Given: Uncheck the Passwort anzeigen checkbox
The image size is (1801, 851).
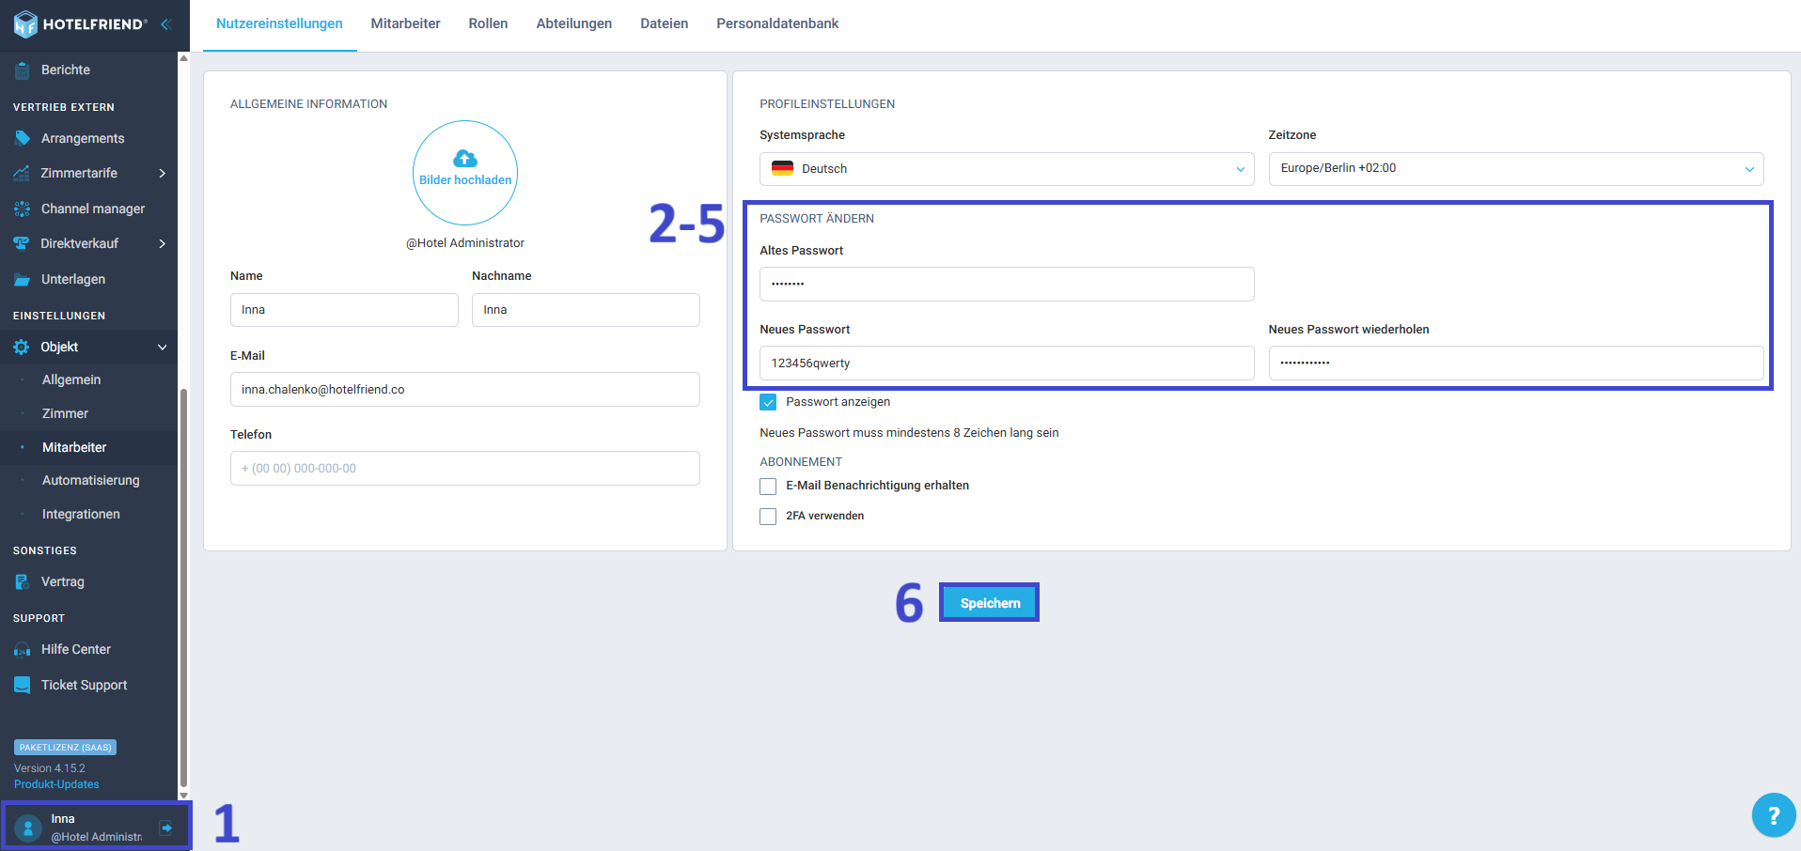Looking at the screenshot, I should click(768, 402).
